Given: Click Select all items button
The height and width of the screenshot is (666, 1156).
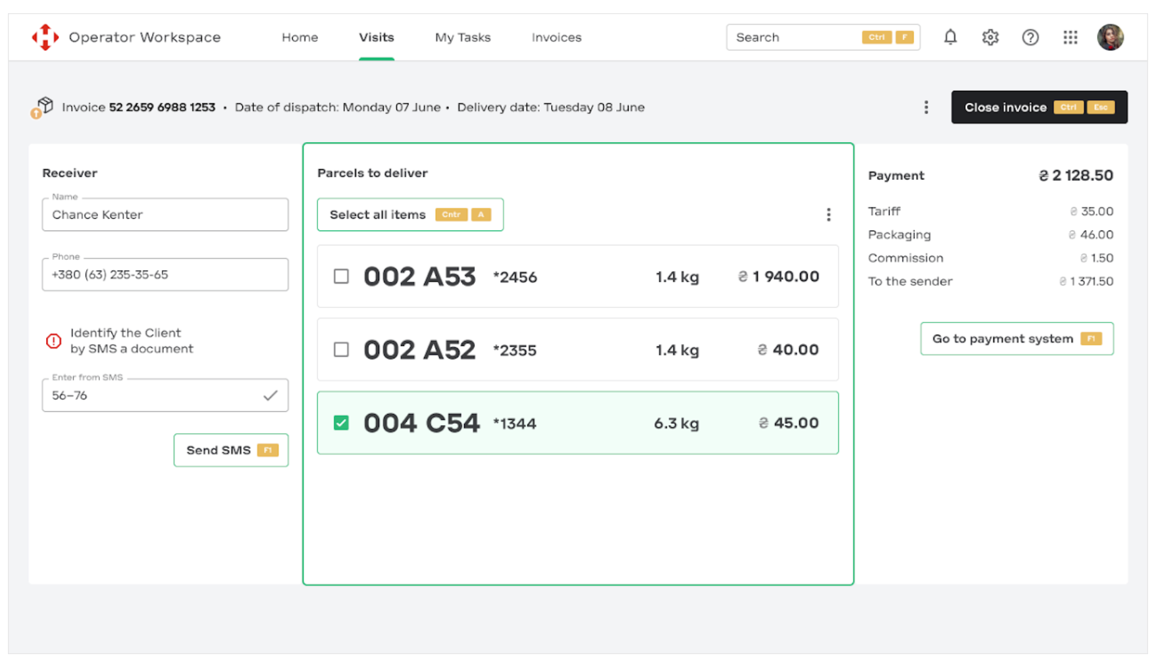Looking at the screenshot, I should click(x=410, y=215).
